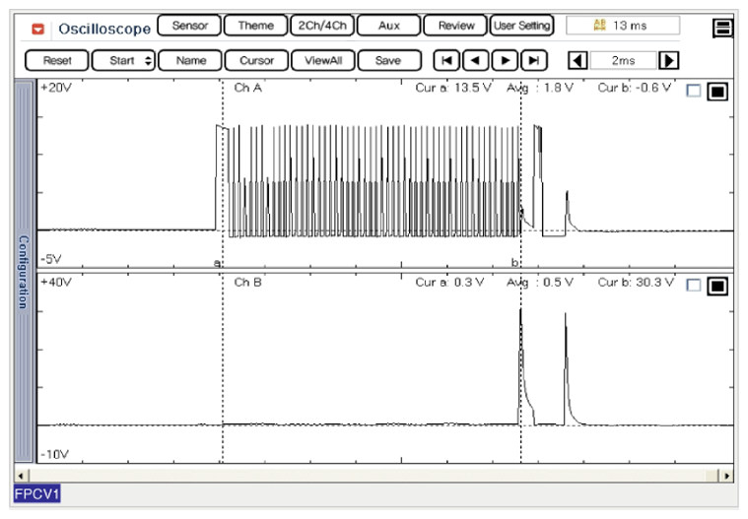Step back one frame with left arrow

coord(476,61)
